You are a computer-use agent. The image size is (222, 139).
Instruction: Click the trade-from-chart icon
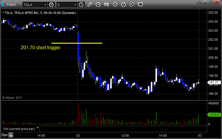(132, 5)
